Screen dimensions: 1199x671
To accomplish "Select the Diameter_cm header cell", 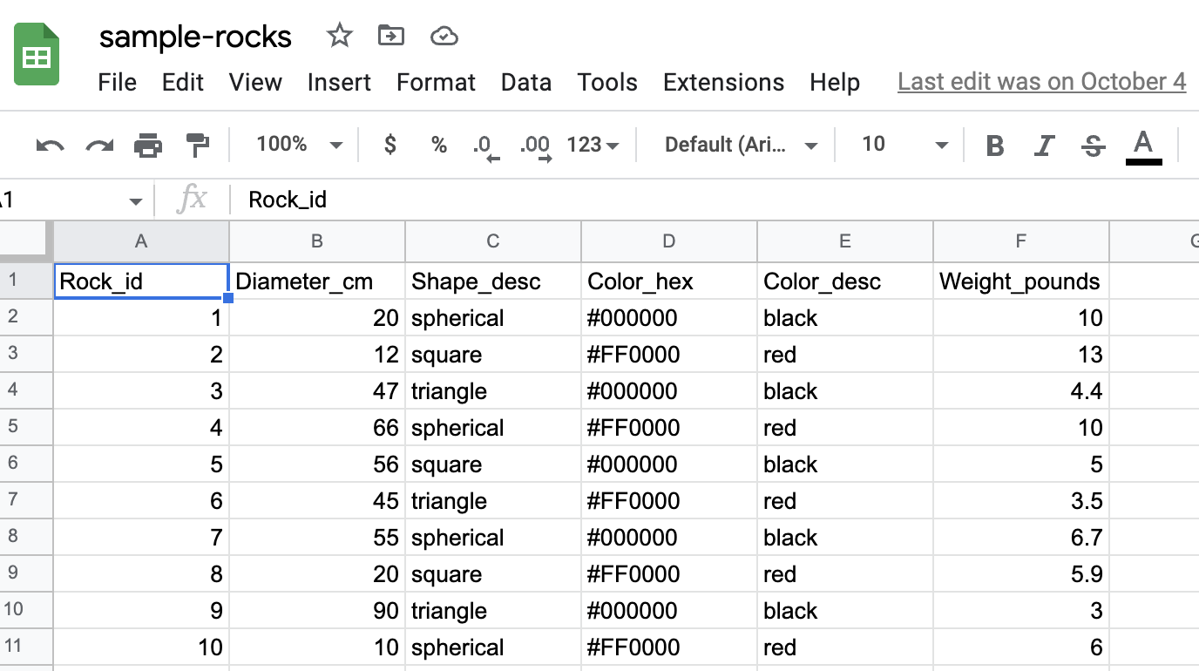I will coord(317,281).
